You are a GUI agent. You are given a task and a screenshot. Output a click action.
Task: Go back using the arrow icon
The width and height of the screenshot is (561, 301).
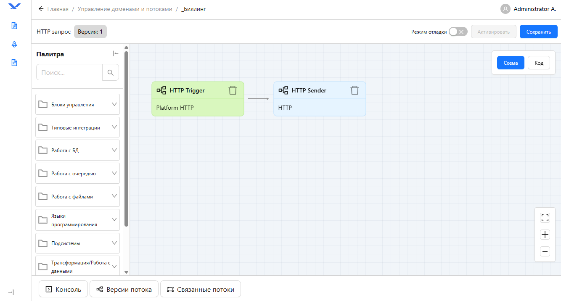click(41, 9)
